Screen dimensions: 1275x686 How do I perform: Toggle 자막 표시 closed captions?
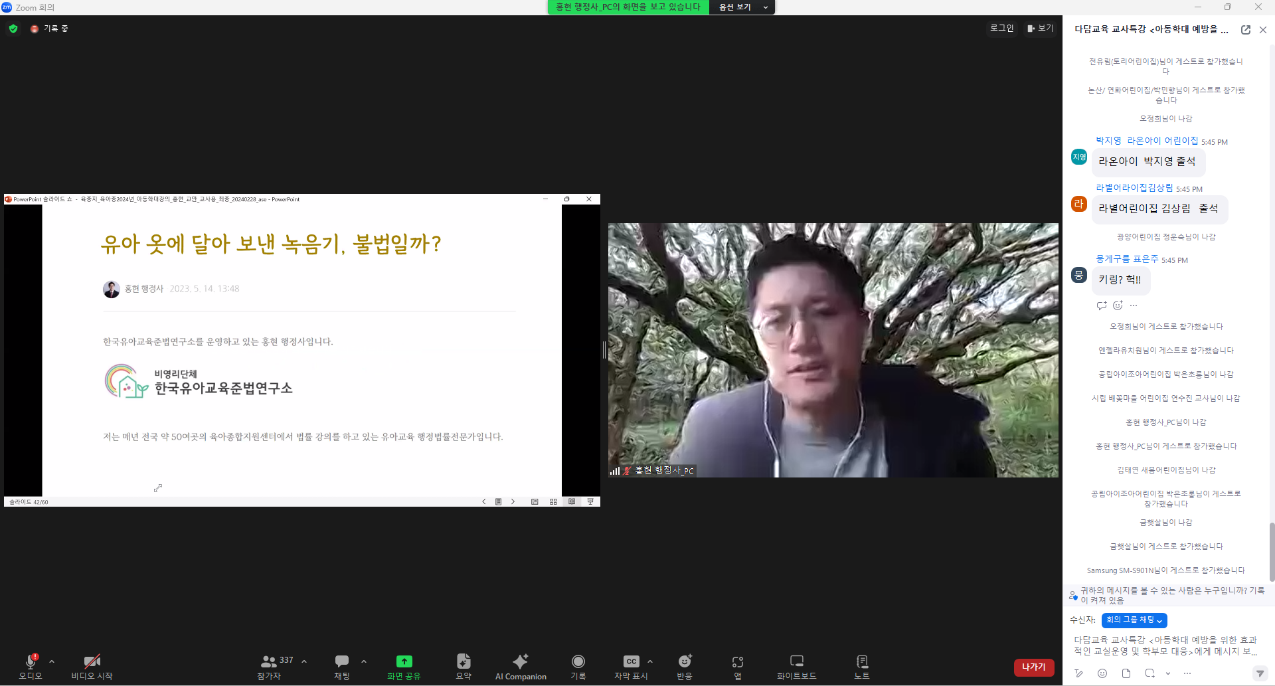point(631,666)
